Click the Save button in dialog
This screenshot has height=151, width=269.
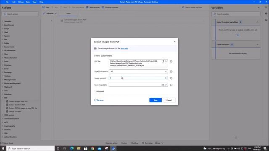coord(156,100)
